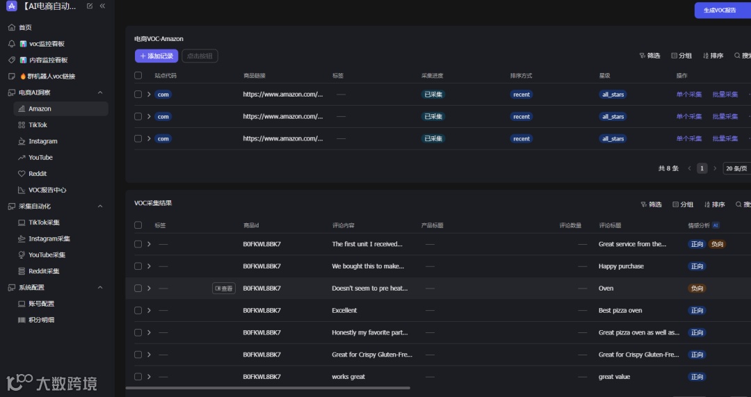Click the bulb icon beside YouTube采集
This screenshot has height=397, width=751.
(22, 254)
